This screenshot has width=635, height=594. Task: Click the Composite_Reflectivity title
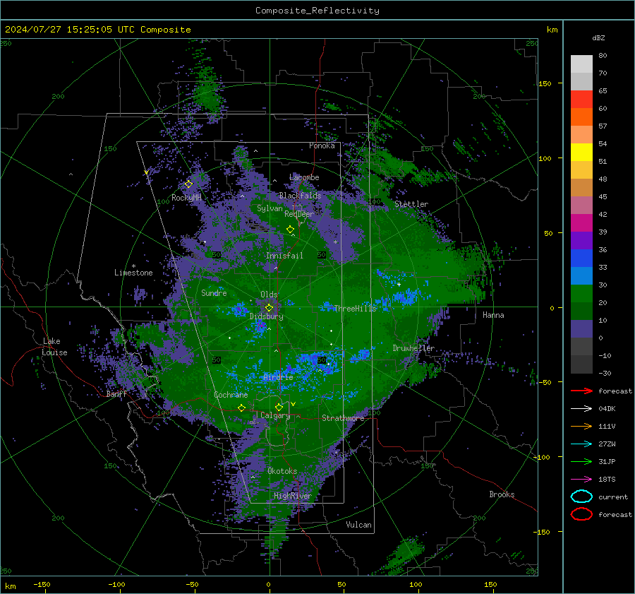point(317,11)
